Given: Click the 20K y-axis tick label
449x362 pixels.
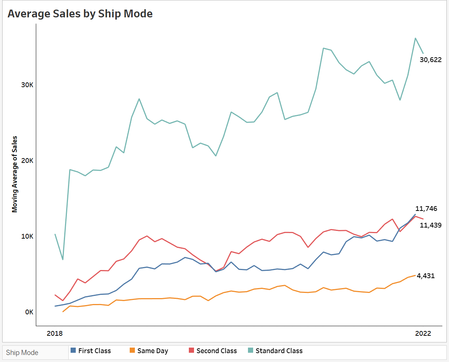Looking at the screenshot, I should 27,161.
